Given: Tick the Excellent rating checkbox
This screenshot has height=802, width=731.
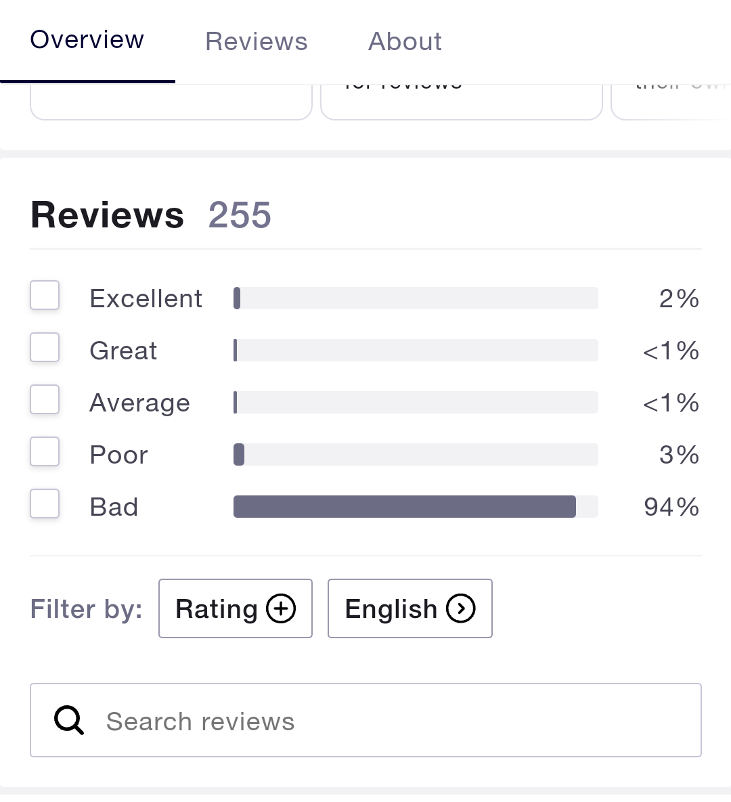Looking at the screenshot, I should [x=45, y=296].
